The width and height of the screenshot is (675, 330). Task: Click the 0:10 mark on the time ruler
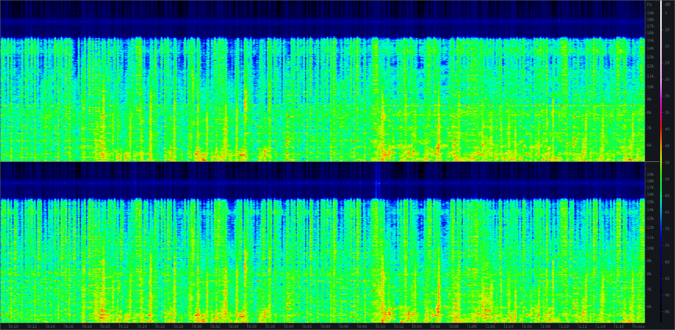coord(14,326)
